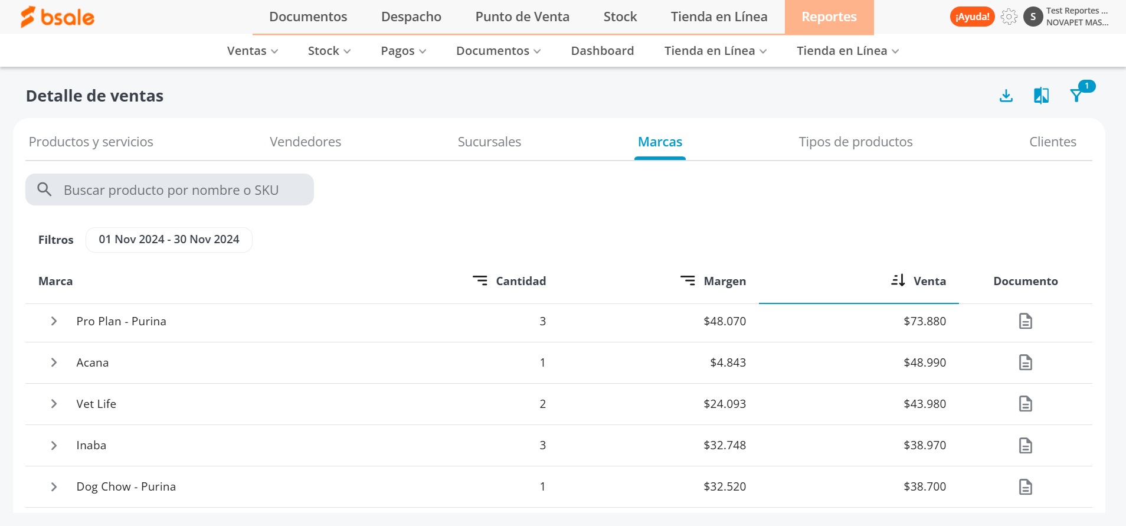Open the first Tienda en Línea submenu dropdown
1126x526 pixels.
pos(716,51)
